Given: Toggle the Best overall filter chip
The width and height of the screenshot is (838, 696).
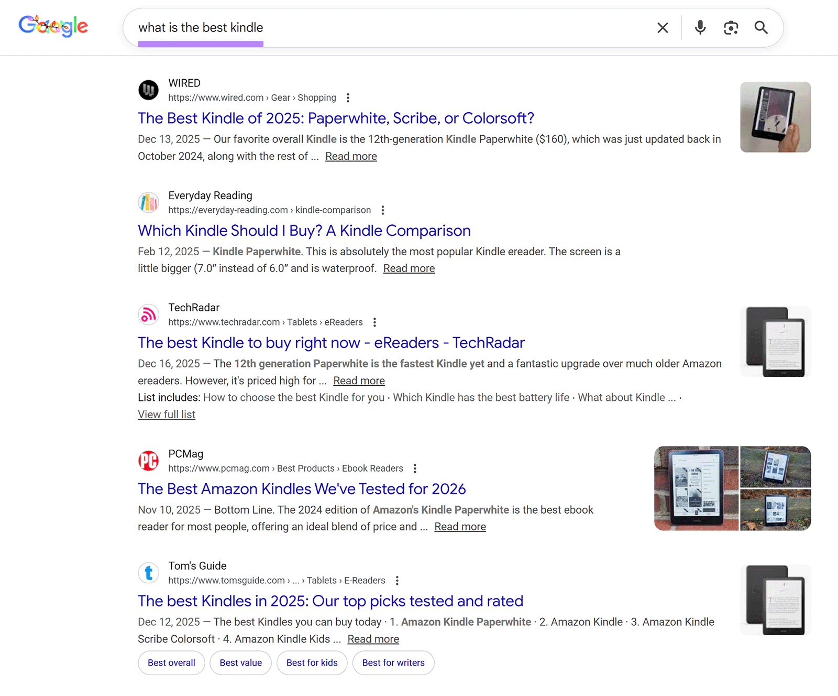Looking at the screenshot, I should (x=171, y=662).
